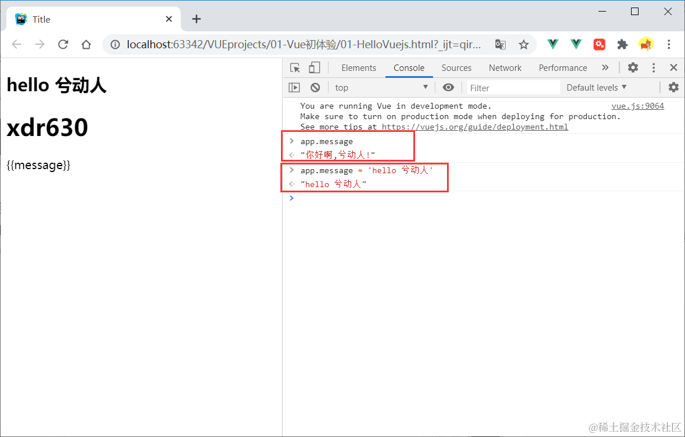Clear the console
The width and height of the screenshot is (685, 437).
click(x=315, y=88)
